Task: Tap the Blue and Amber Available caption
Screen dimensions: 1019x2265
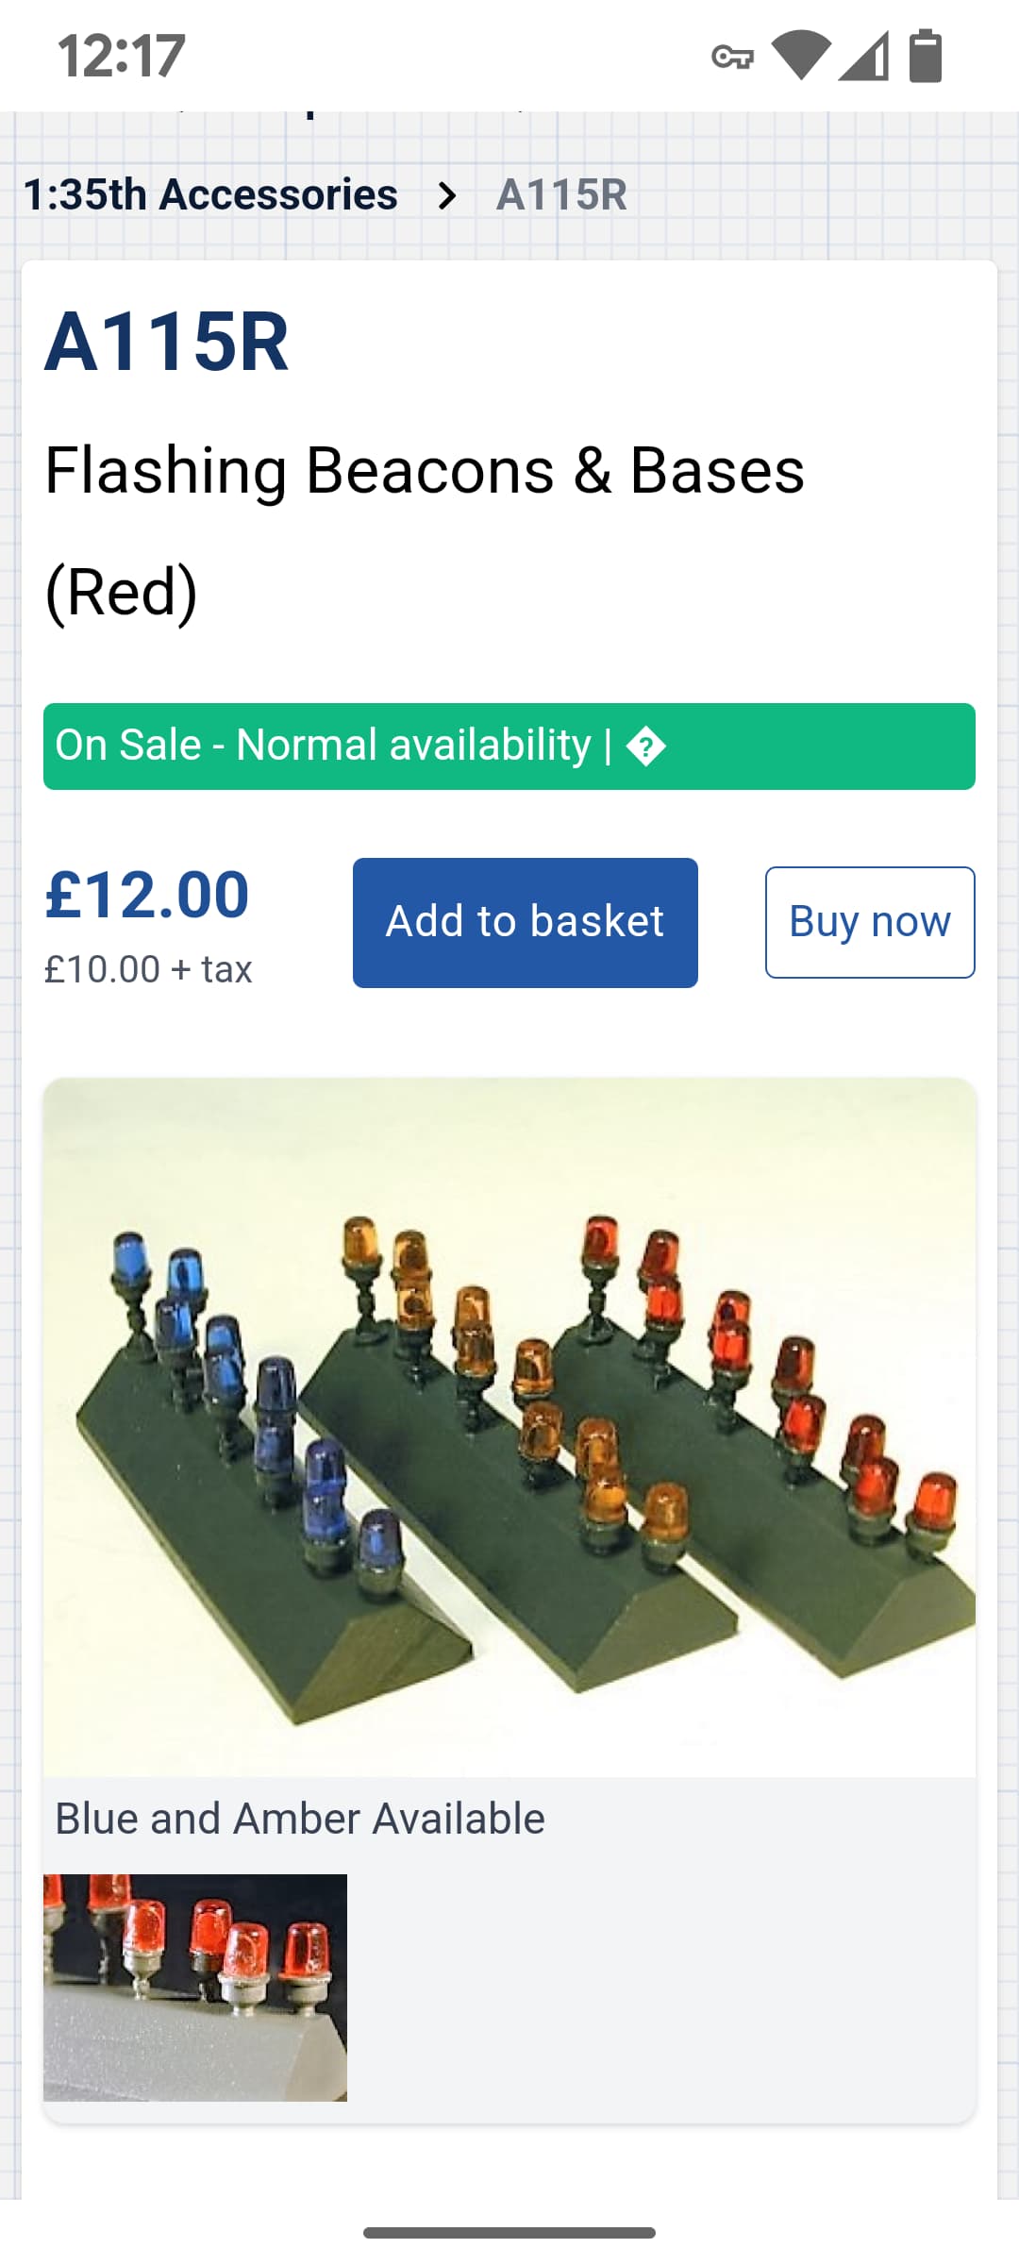Action: point(300,1819)
